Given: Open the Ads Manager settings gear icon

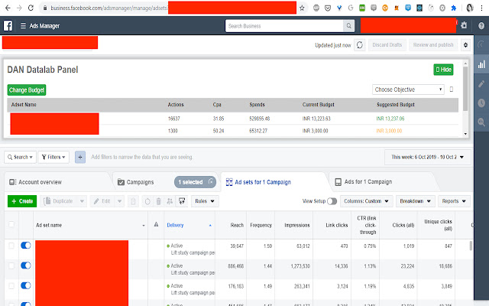Looking at the screenshot, I should point(465,45).
